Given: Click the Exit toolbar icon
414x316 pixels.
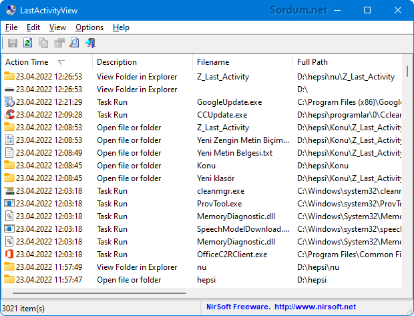Looking at the screenshot, I should 90,43.
